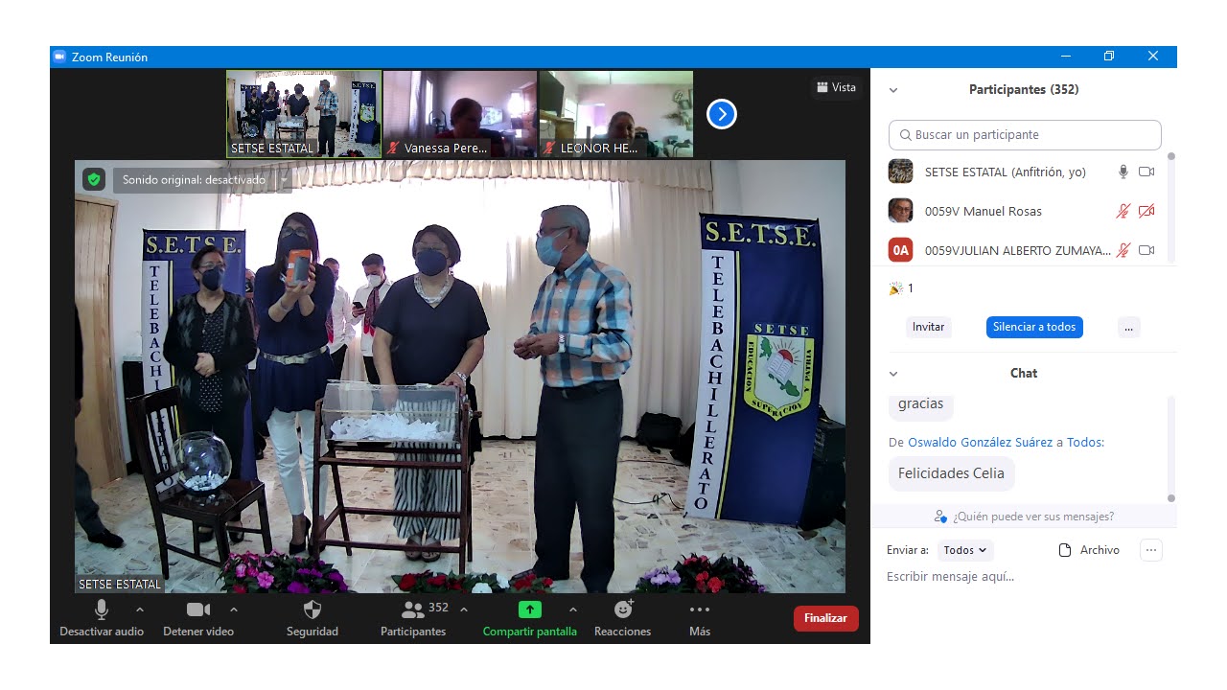
Task: Open the Seguridad shield options
Action: click(x=313, y=609)
